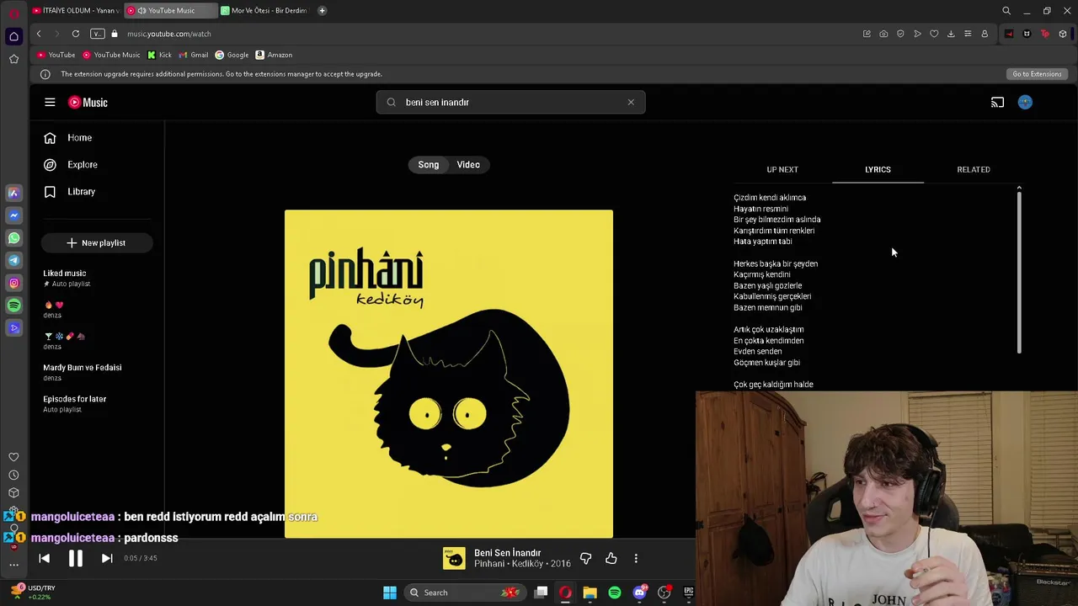This screenshot has width=1078, height=606.
Task: Open the Windows Start menu
Action: (390, 593)
